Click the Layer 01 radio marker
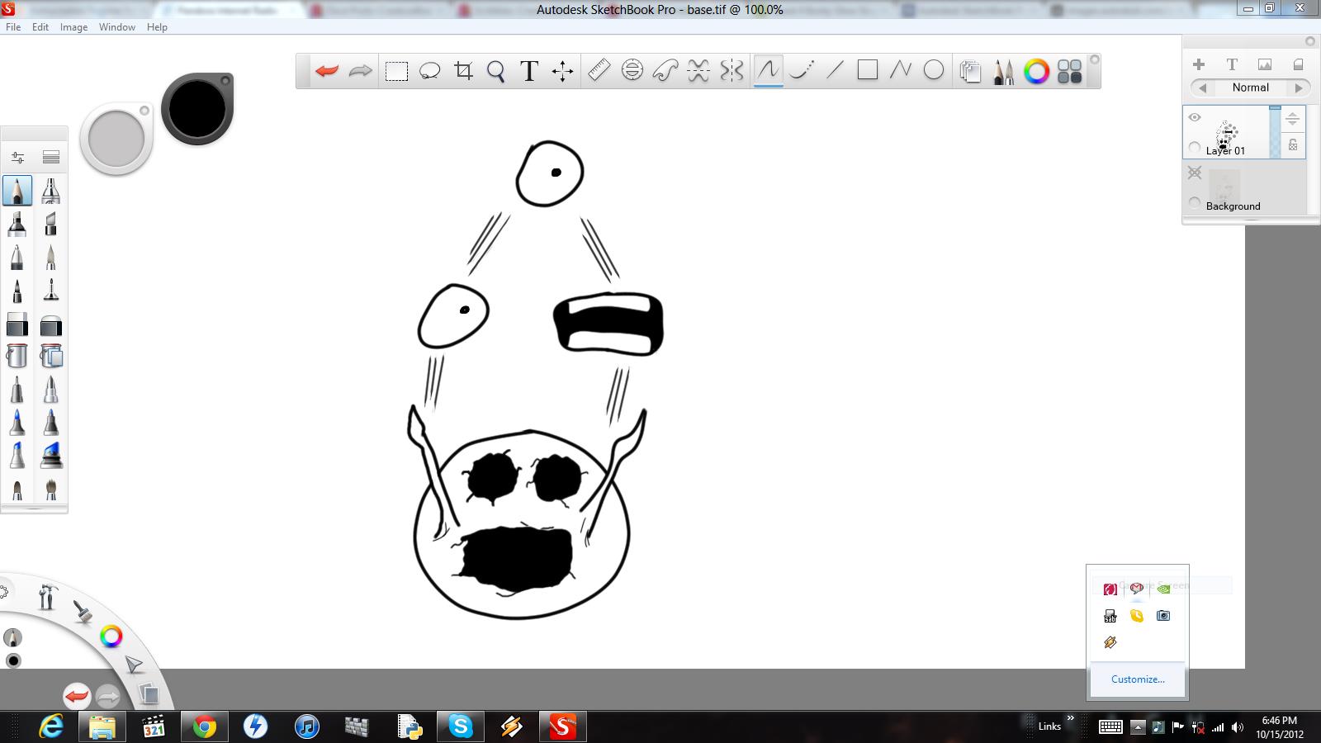1321x743 pixels. [x=1194, y=147]
